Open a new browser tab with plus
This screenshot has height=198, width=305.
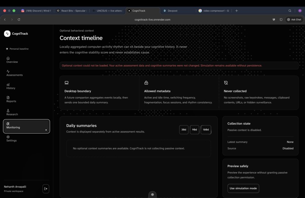point(237,11)
